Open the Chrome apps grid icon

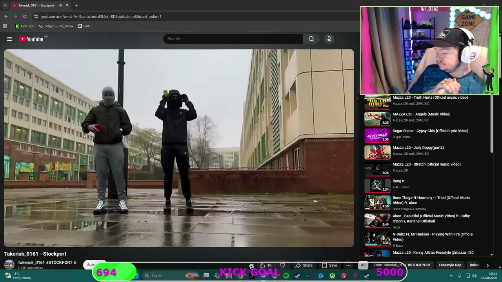[5, 26]
